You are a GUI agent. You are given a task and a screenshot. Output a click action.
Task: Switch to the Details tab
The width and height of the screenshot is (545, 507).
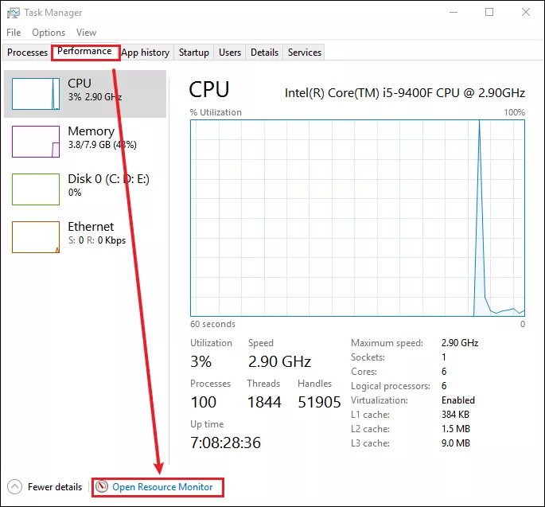[264, 53]
